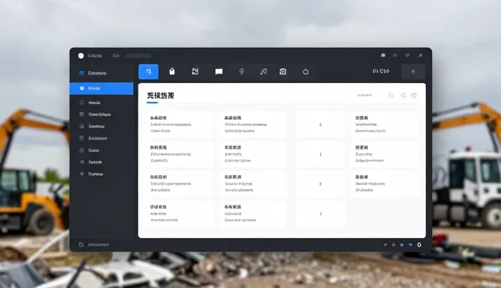Image resolution: width=501 pixels, height=288 pixels.
Task: Click the last sidebar item in the list
Action: coord(102,174)
